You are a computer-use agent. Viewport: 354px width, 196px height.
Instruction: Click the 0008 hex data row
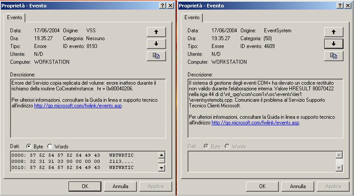[x=72, y=161]
